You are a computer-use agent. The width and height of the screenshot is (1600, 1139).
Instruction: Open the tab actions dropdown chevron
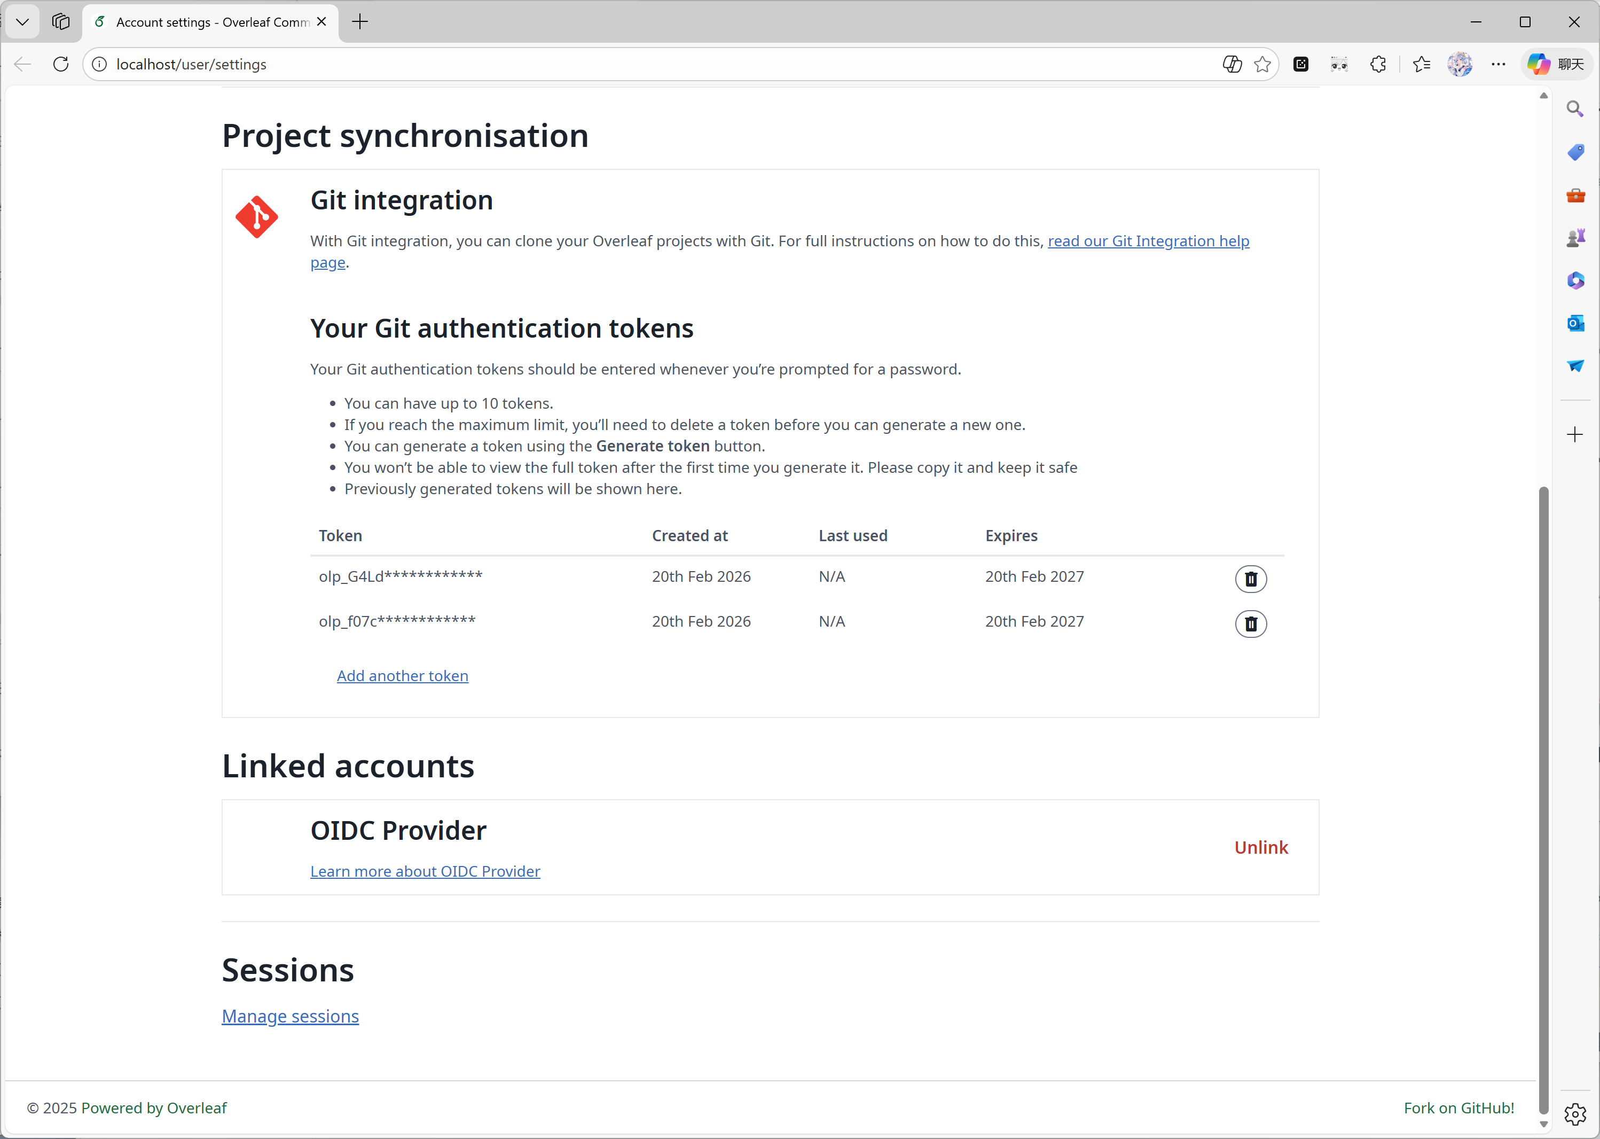point(22,22)
